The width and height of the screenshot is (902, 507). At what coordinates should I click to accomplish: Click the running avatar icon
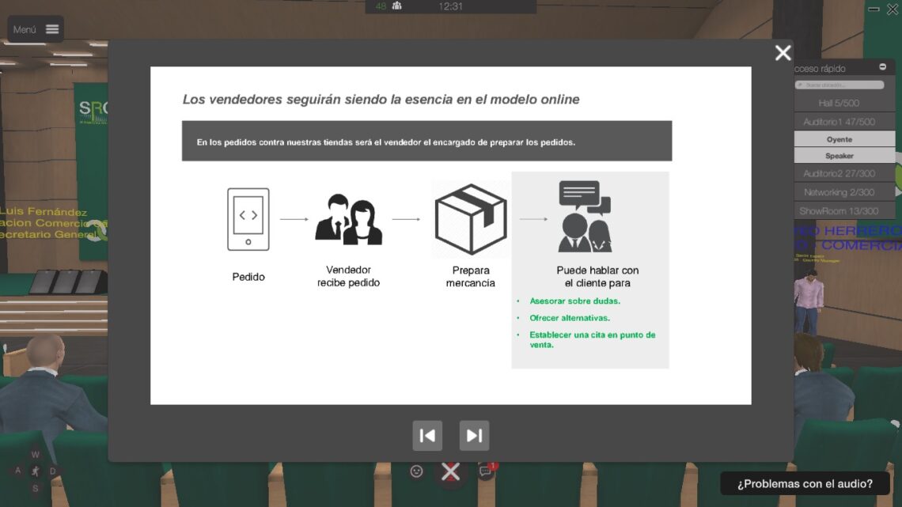tap(35, 471)
